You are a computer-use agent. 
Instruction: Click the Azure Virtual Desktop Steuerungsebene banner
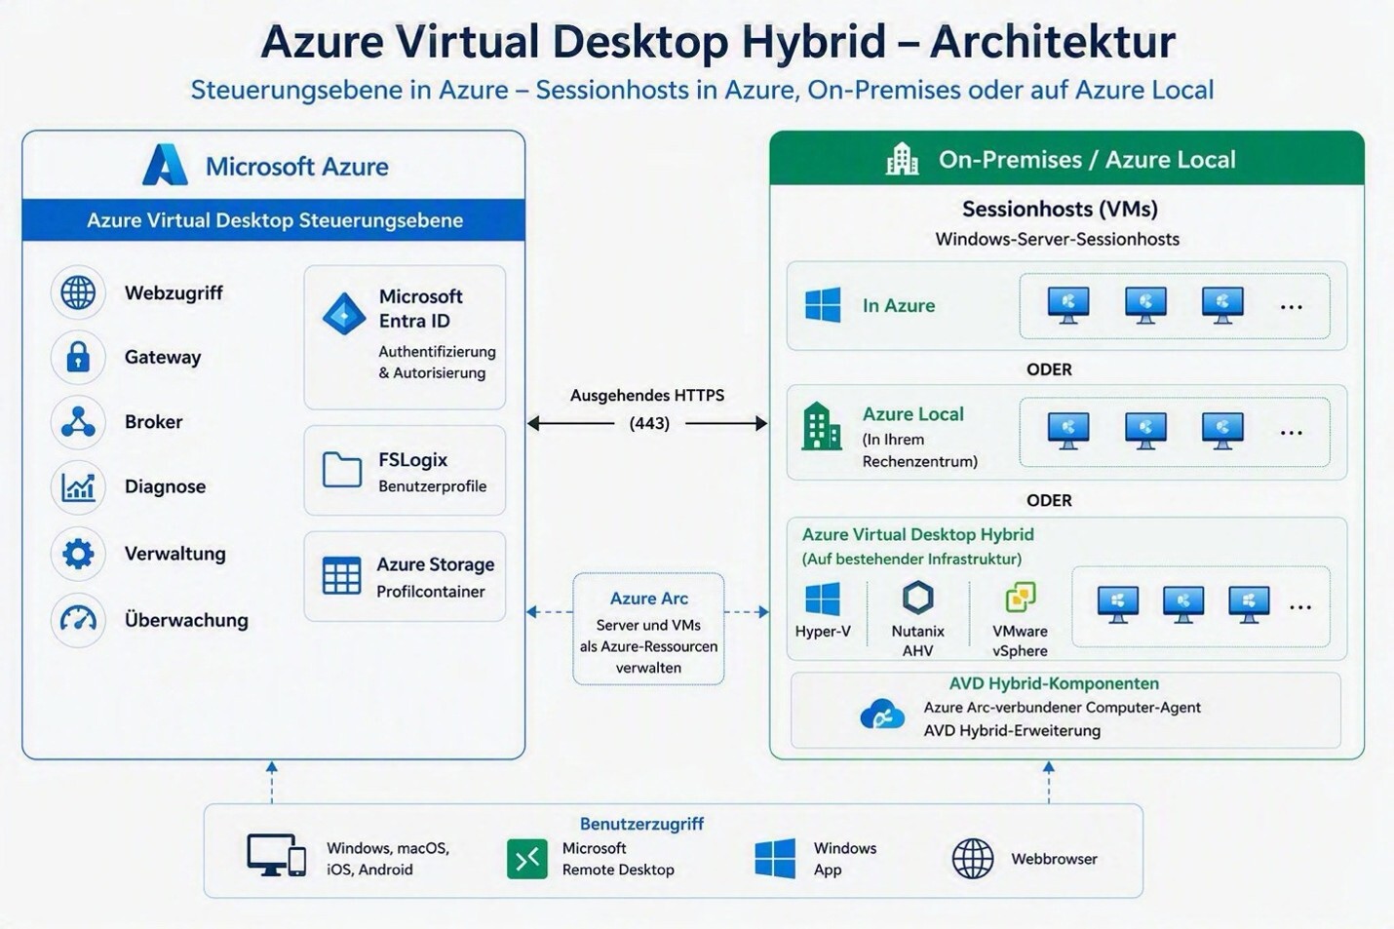pyautogui.click(x=274, y=220)
